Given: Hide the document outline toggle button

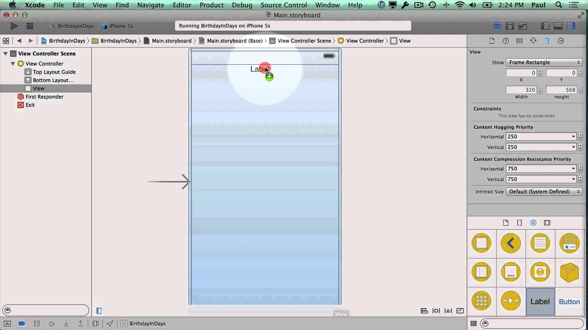Looking at the screenshot, I should [x=99, y=311].
